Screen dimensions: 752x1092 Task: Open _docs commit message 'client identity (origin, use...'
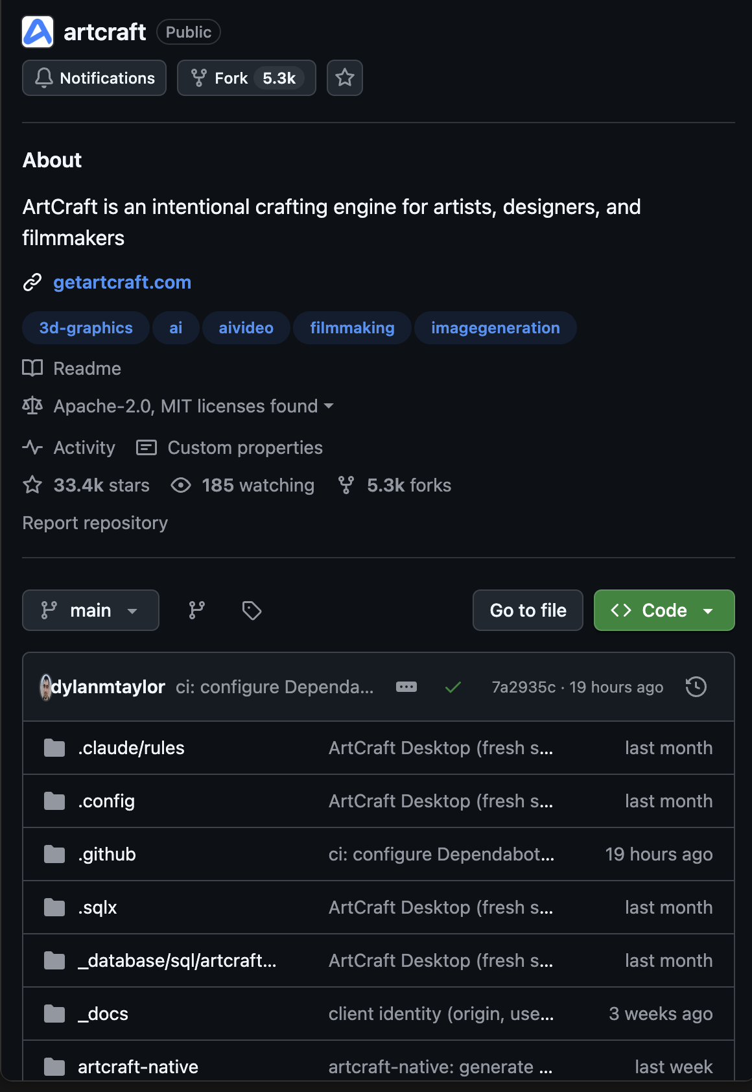tap(441, 1014)
